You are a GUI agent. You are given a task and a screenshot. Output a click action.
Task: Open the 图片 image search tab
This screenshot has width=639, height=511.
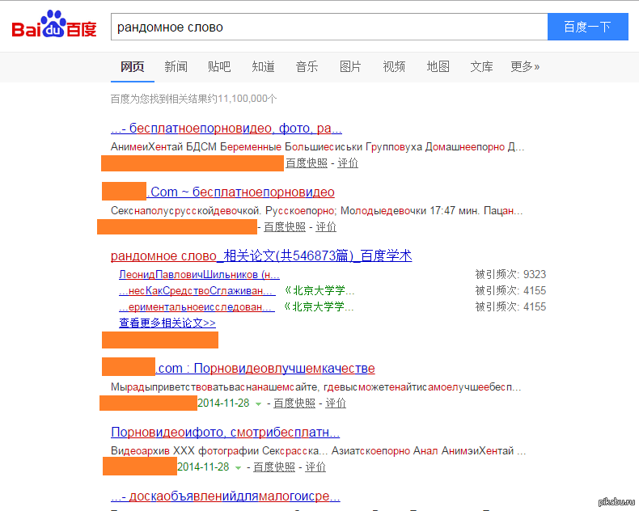tap(350, 67)
